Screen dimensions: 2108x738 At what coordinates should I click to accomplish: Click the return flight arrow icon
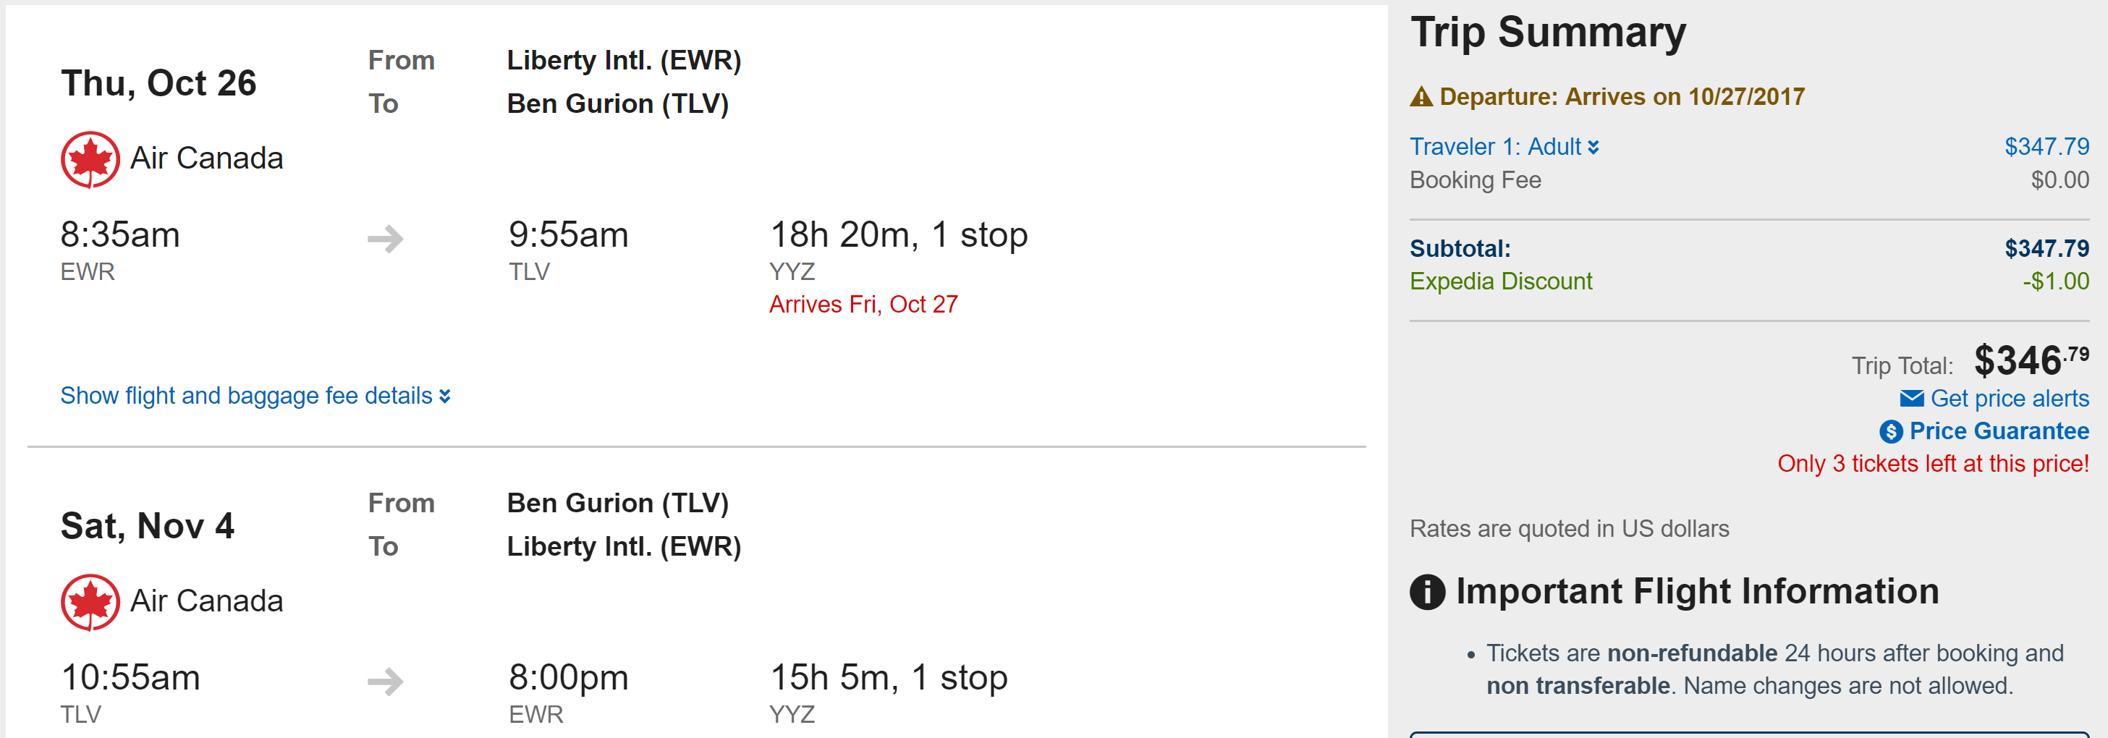(x=386, y=682)
